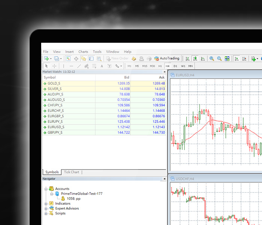This screenshot has width=262, height=225.
Task: Open the View menu
Action: (x=57, y=52)
